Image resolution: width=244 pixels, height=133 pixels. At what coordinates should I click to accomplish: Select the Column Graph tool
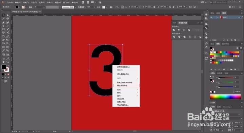coord(8,55)
